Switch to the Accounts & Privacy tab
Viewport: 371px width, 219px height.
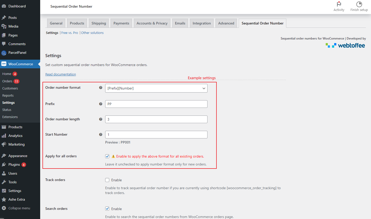pos(152,23)
